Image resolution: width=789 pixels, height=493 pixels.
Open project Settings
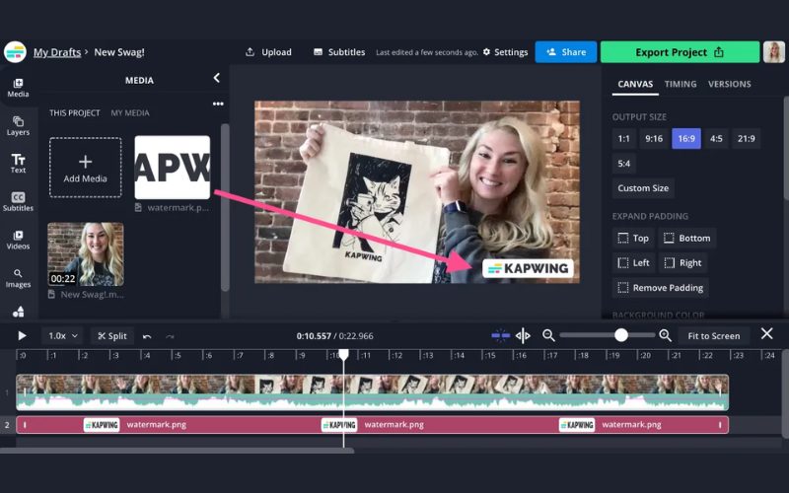click(505, 52)
